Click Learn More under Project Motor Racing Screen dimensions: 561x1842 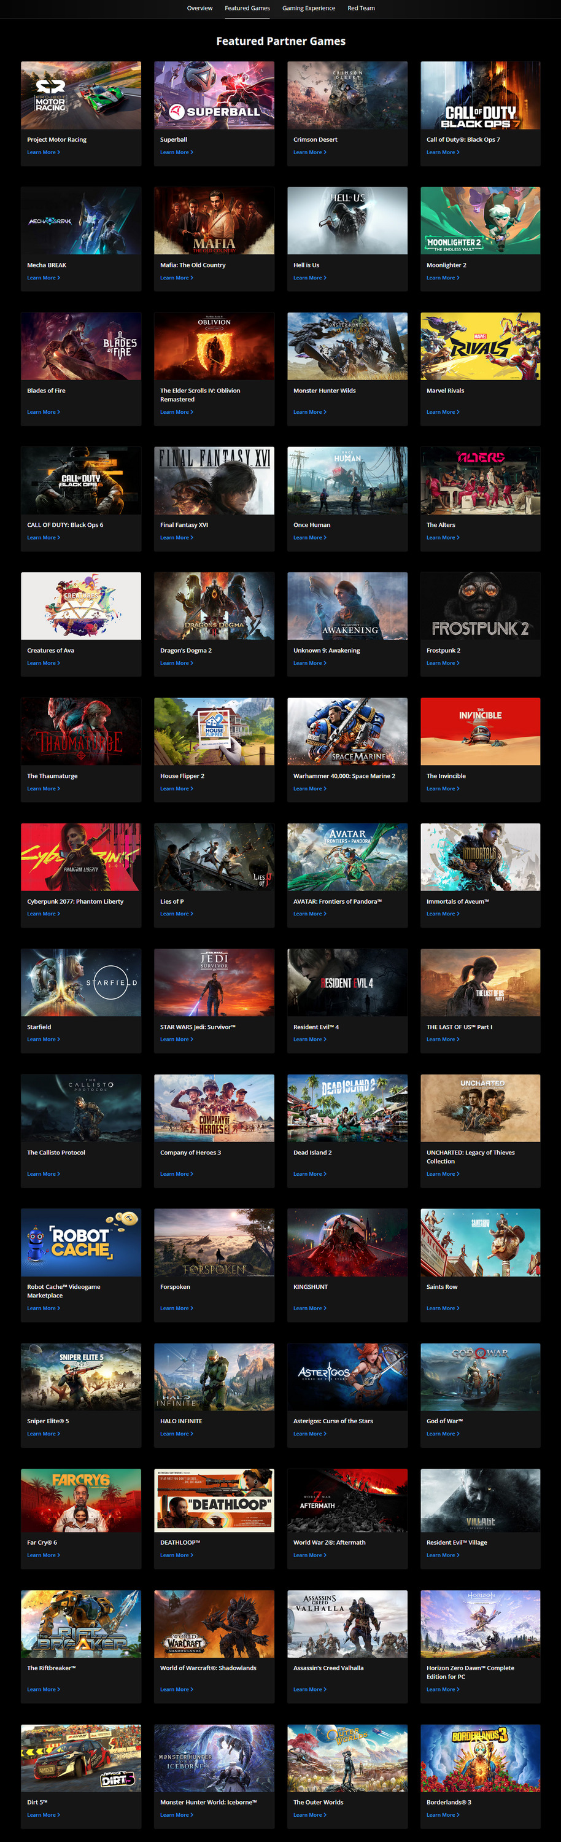(x=44, y=152)
